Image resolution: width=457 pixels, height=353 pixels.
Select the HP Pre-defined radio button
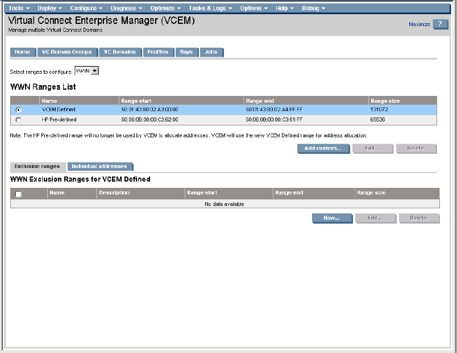18,120
